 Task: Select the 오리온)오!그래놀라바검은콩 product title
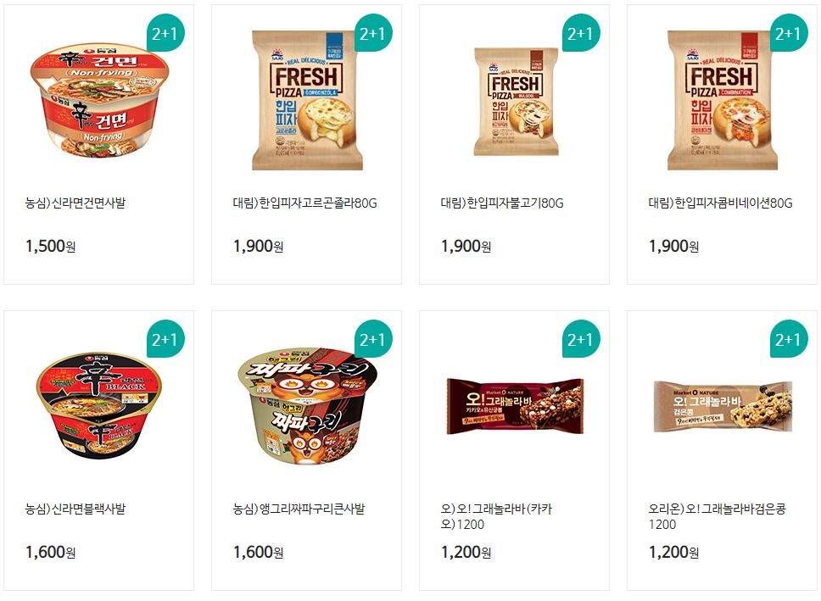click(x=717, y=516)
